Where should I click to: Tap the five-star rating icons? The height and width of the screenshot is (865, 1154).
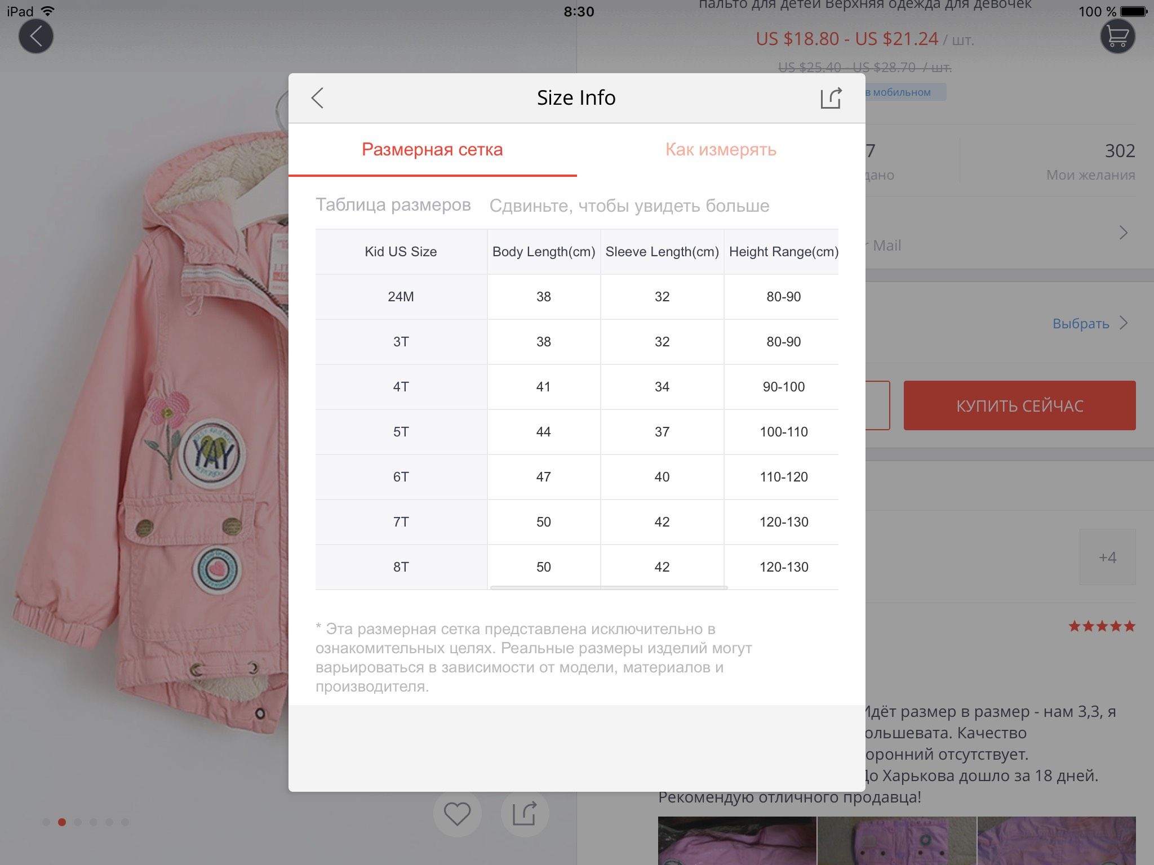point(1102,626)
